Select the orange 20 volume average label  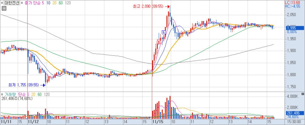click(x=33, y=94)
